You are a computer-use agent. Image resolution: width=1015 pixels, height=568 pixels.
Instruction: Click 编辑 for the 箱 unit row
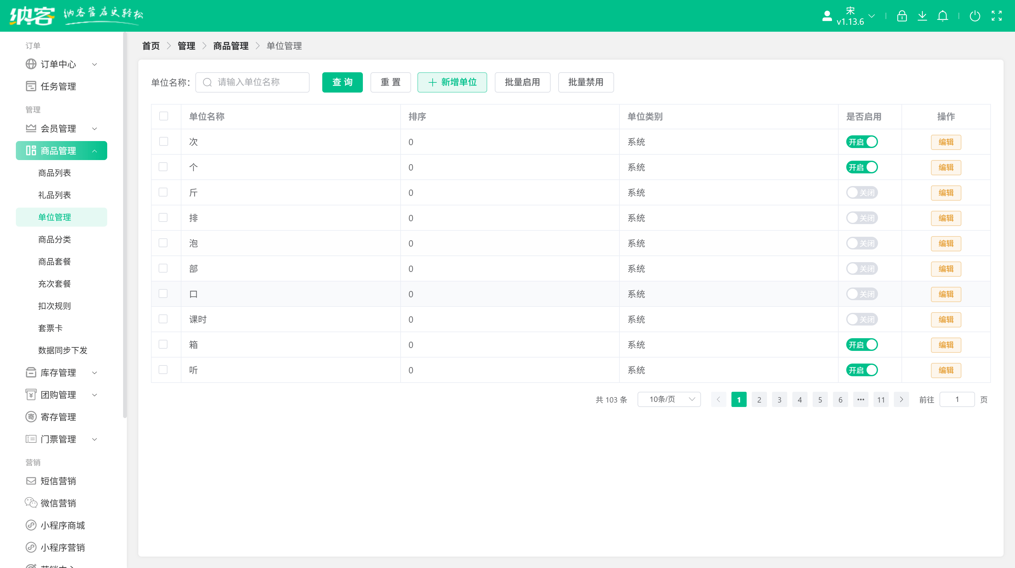coord(946,345)
